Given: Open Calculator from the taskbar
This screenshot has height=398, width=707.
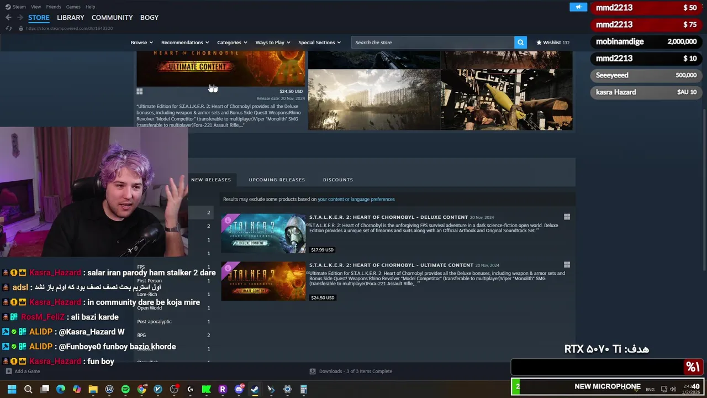Looking at the screenshot, I should [303, 389].
